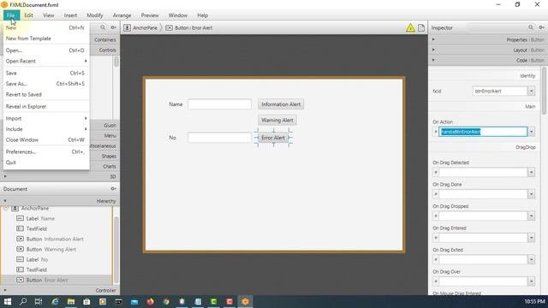Open the On Drag Exited dropdown
The height and width of the screenshot is (308, 548).
pyautogui.click(x=531, y=259)
